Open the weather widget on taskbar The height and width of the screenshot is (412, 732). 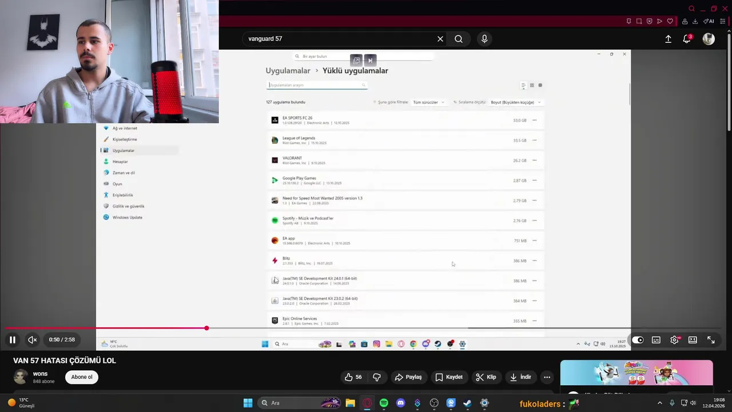[21, 403]
